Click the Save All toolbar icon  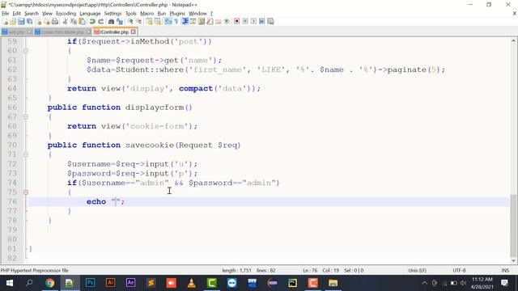[x=29, y=22]
